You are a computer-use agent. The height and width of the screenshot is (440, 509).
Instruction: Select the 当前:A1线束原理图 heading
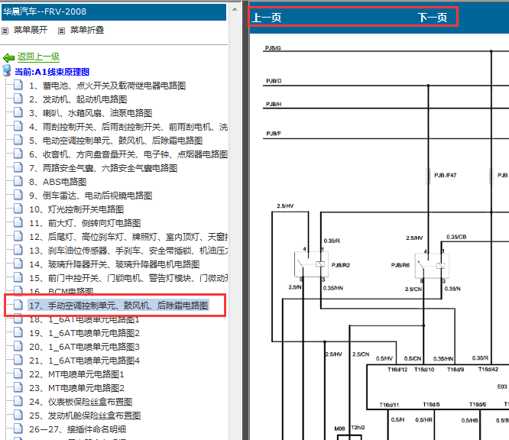tap(52, 72)
